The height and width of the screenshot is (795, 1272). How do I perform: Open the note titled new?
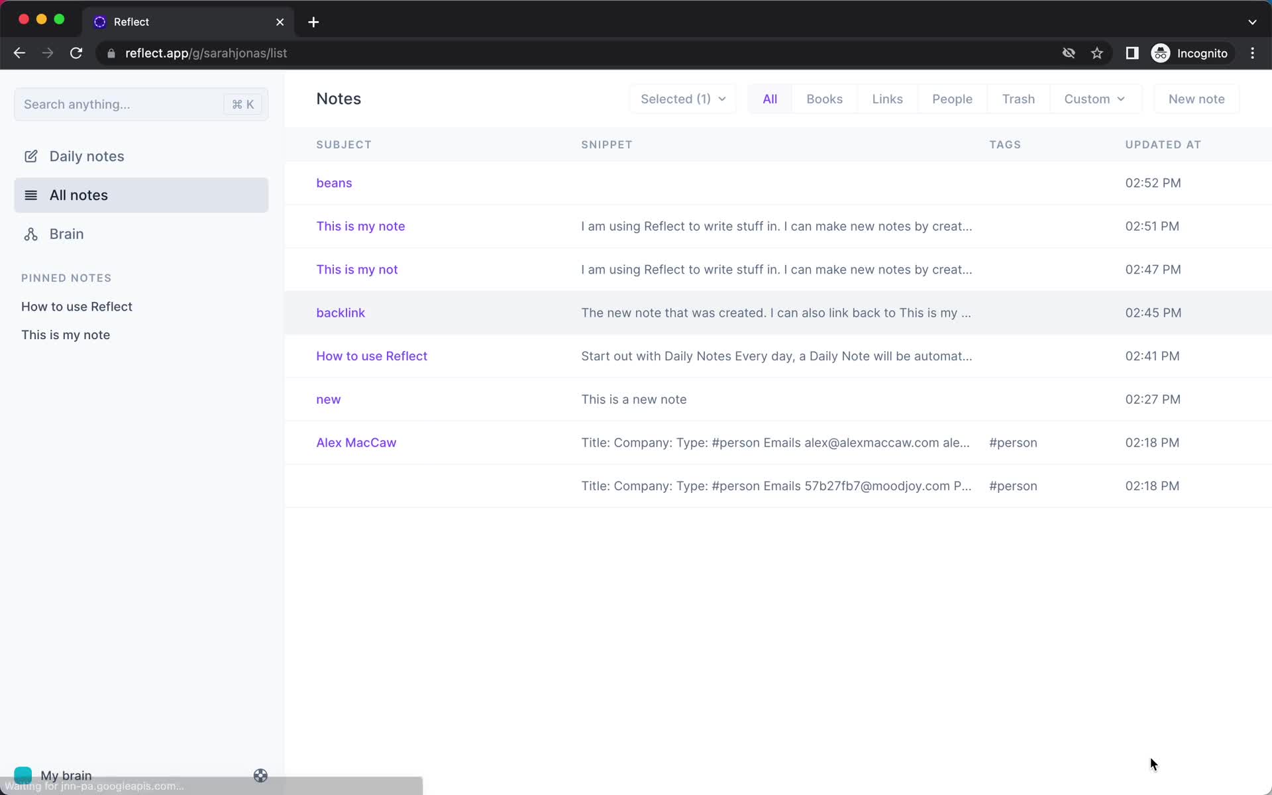pyautogui.click(x=329, y=399)
